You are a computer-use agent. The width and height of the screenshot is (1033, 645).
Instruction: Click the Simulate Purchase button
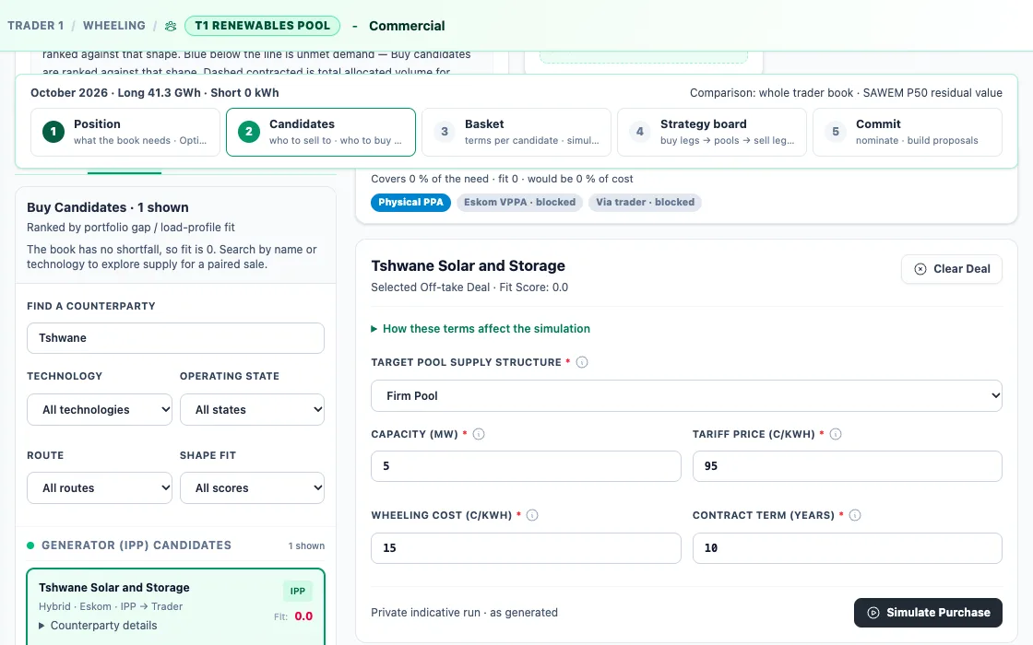(928, 612)
